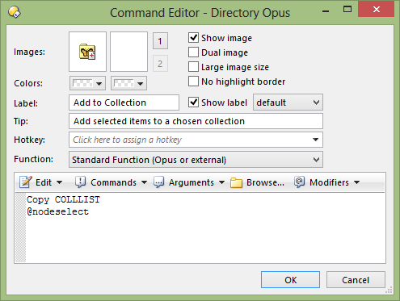Open the Function type dropdown
The width and height of the screenshot is (400, 301).
click(196, 160)
